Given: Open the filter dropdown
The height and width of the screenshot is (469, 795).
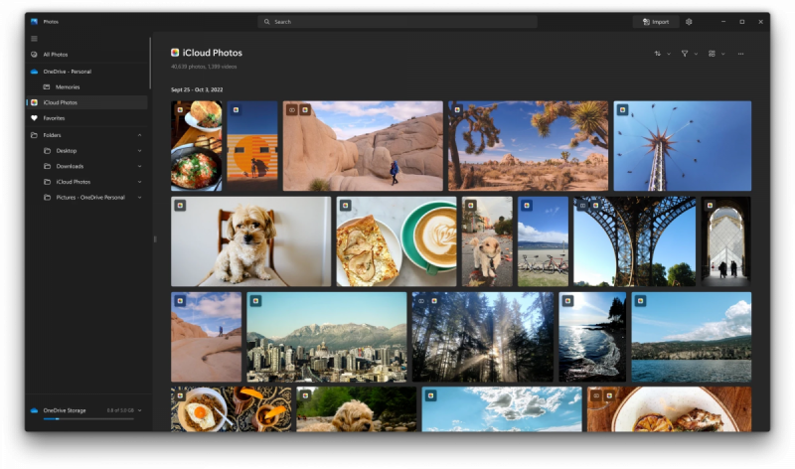Looking at the screenshot, I should click(x=689, y=54).
